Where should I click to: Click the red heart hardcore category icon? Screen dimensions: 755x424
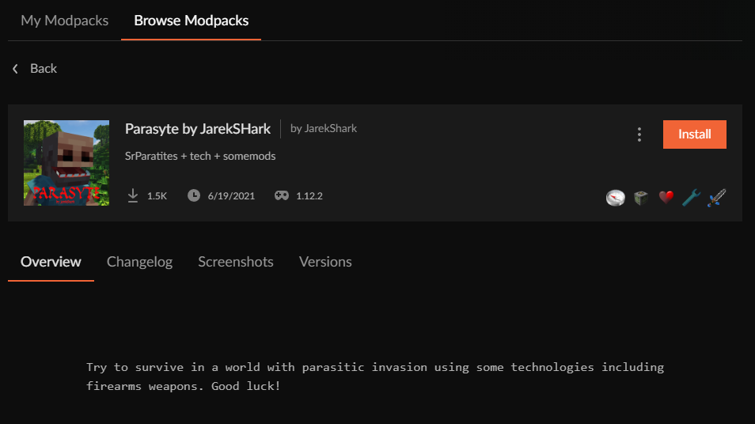tap(666, 198)
